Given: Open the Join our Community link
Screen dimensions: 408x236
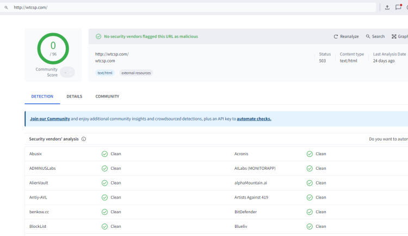Looking at the screenshot, I should (x=50, y=119).
